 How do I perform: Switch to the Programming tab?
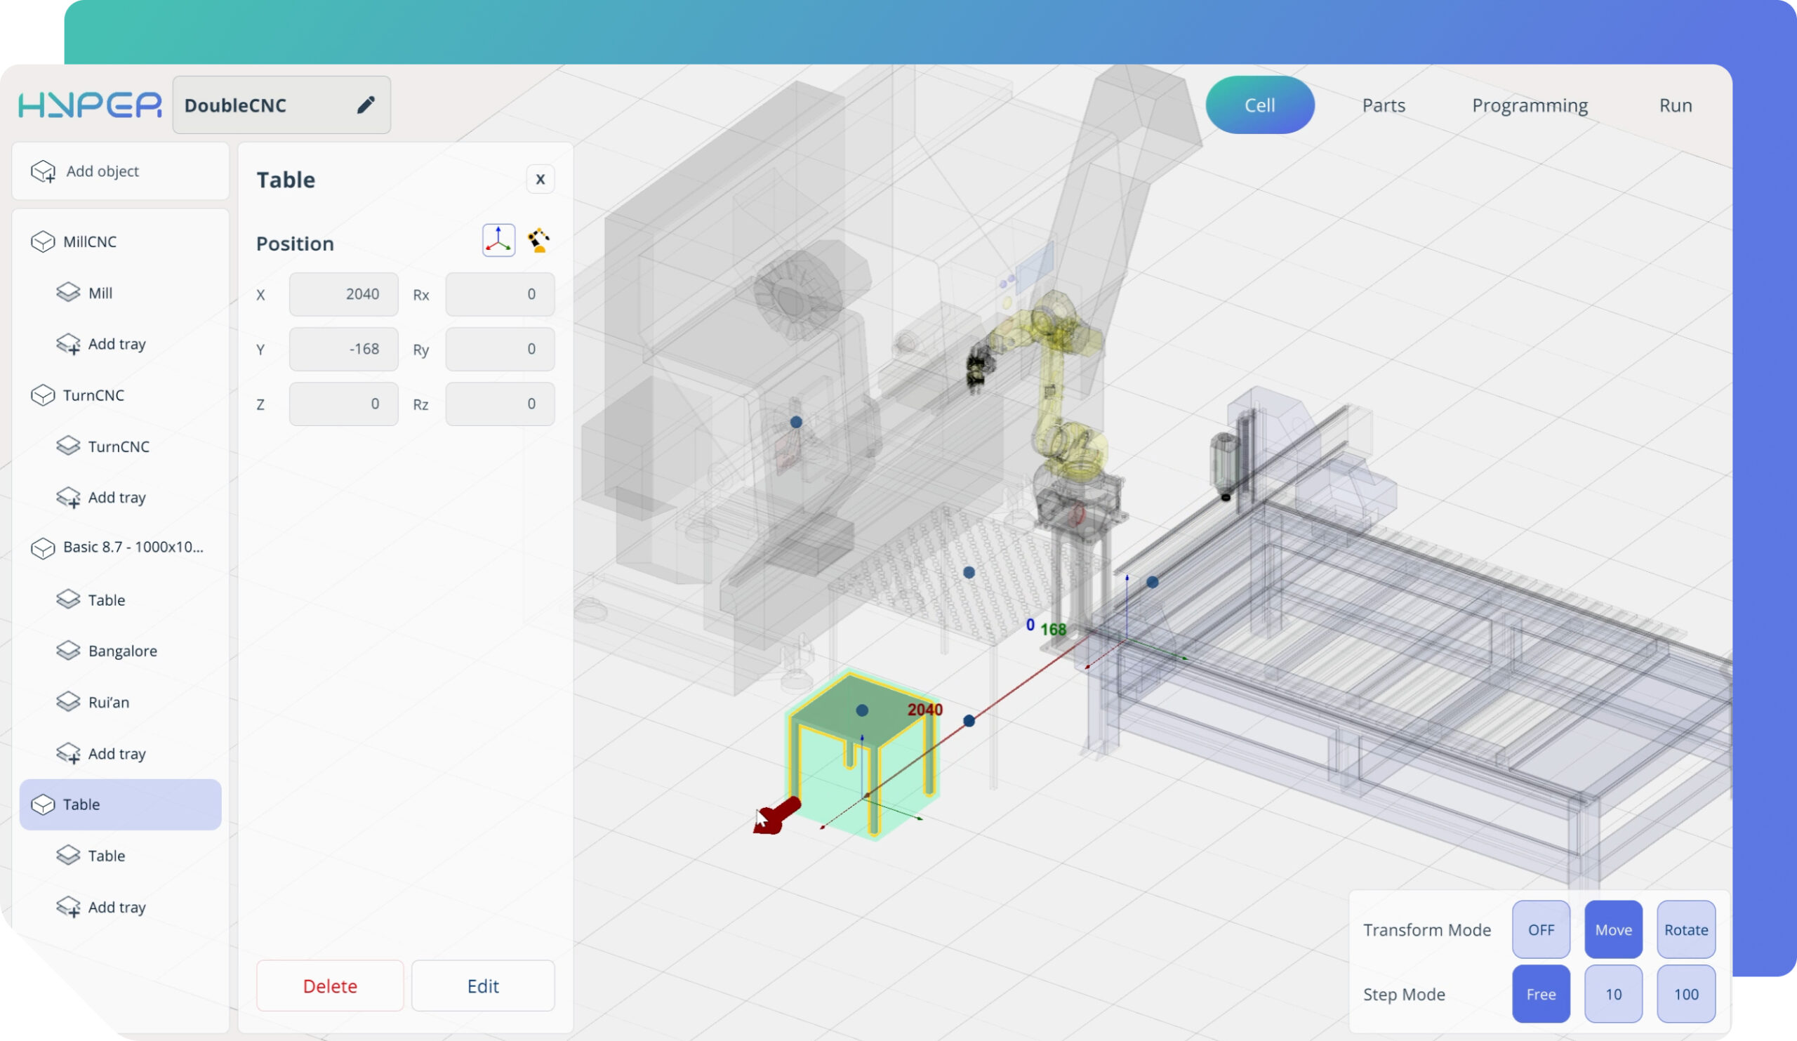[1530, 105]
